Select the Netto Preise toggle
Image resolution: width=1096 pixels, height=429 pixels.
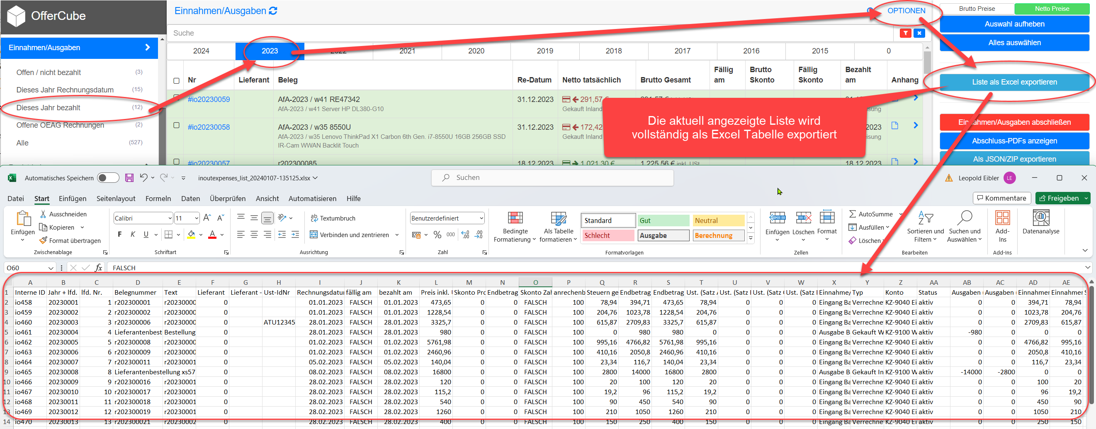point(1052,9)
